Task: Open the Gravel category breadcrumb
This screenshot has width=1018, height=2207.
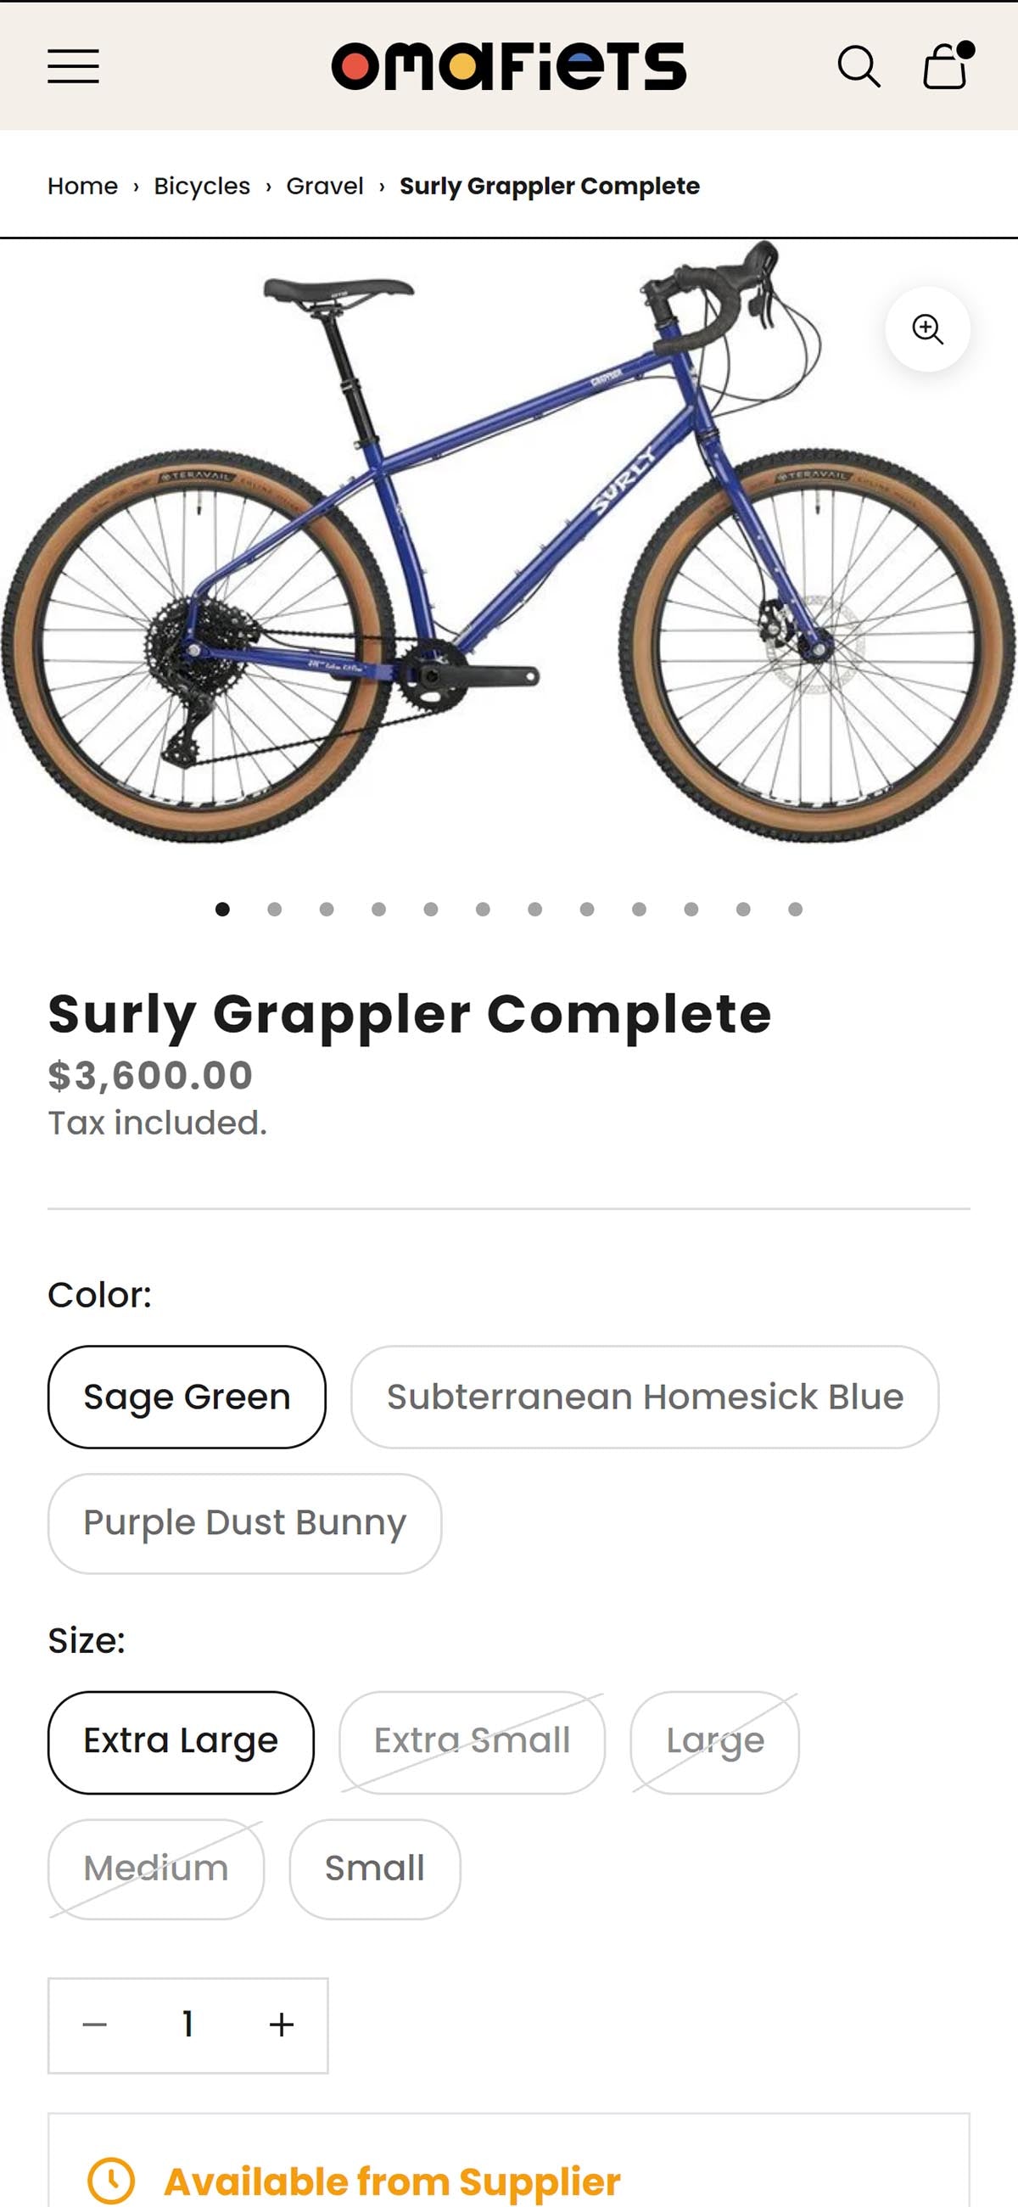Action: click(325, 186)
